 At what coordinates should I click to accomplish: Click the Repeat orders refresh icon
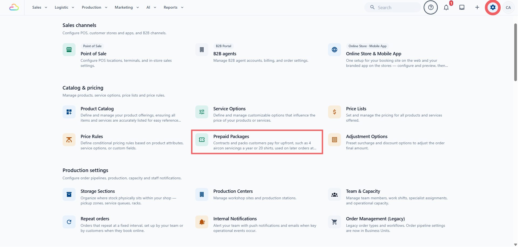coord(69,222)
